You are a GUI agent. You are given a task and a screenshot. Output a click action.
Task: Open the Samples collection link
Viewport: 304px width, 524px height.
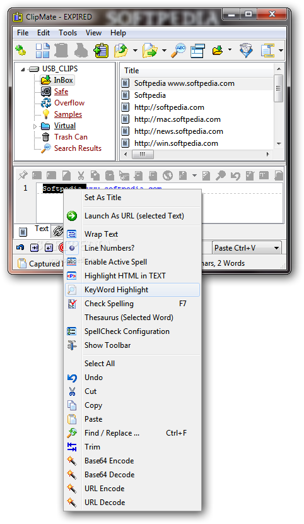pyautogui.click(x=68, y=114)
